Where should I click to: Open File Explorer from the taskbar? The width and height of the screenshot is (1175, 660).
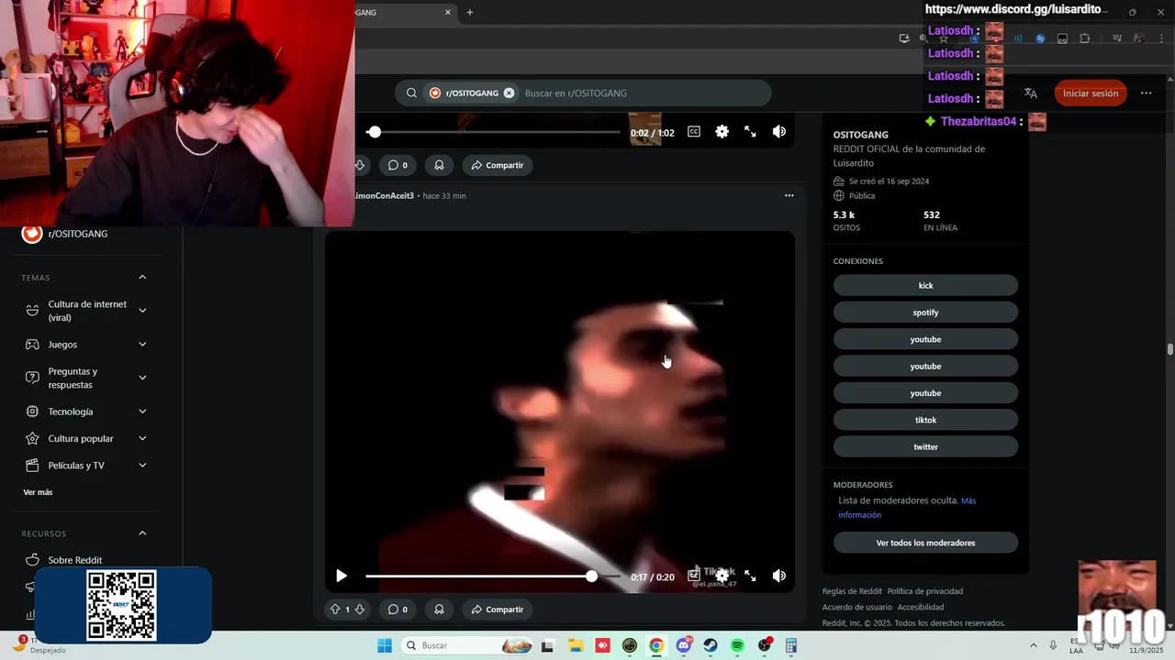click(576, 645)
